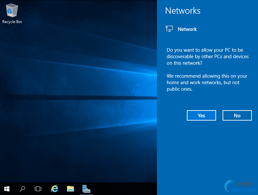
Task: Click the discoverable PC question text
Action: coord(208,57)
